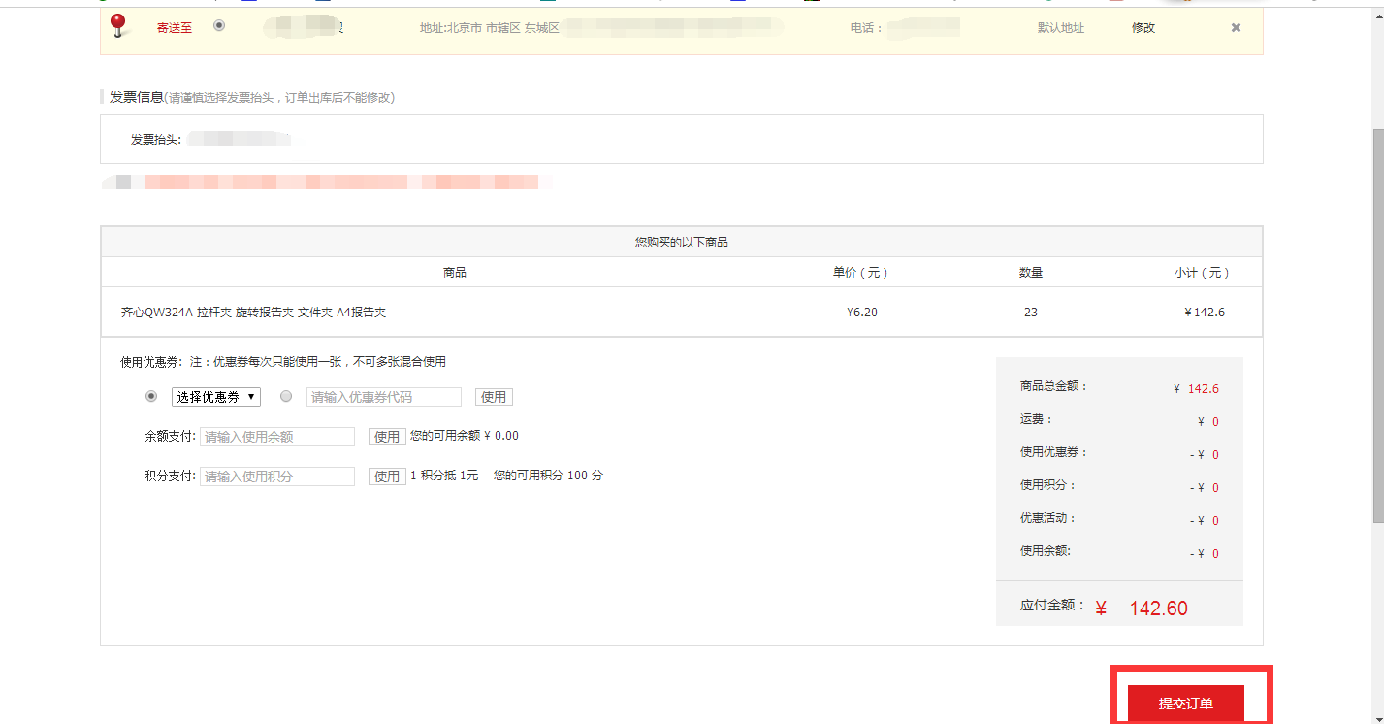Viewport: 1384px width, 724px height.
Task: Click the scrollbar down arrow
Action: tap(1376, 716)
